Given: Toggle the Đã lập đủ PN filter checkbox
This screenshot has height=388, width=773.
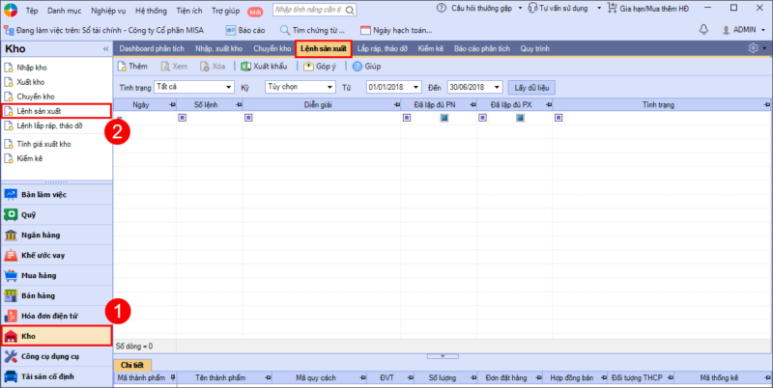Looking at the screenshot, I should pyautogui.click(x=444, y=118).
